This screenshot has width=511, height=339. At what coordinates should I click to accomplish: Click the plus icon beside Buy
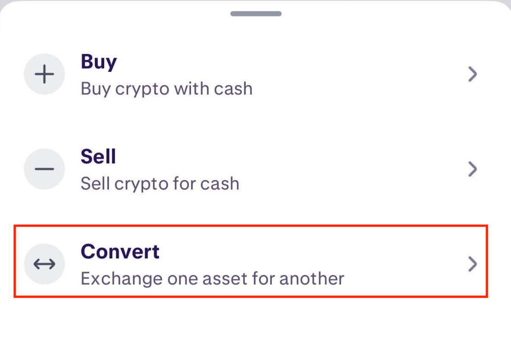coord(44,74)
